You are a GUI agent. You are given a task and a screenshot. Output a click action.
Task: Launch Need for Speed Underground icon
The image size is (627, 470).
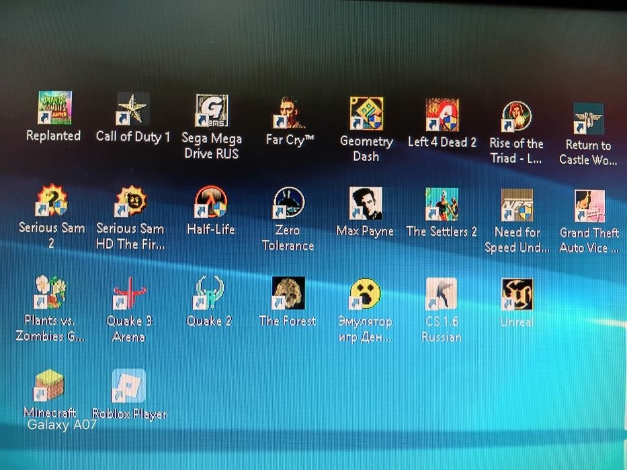tap(517, 206)
